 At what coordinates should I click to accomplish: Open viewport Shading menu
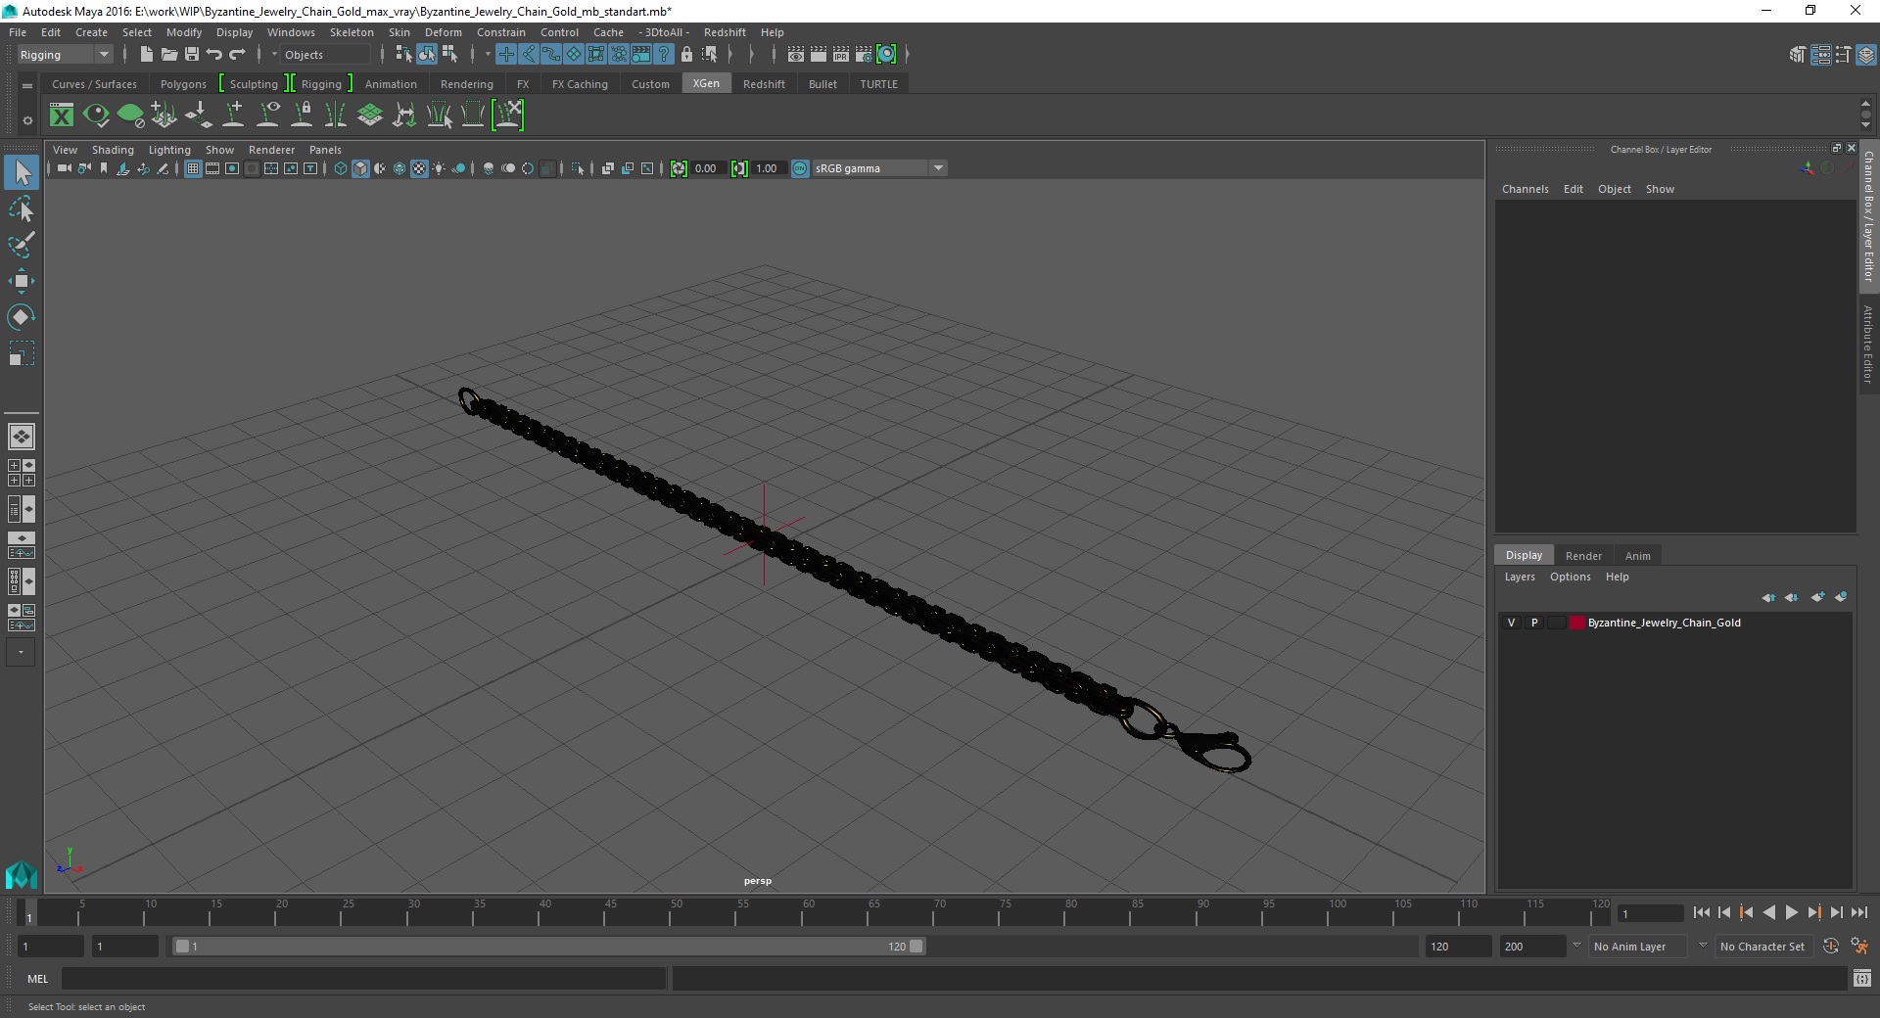pyautogui.click(x=113, y=150)
